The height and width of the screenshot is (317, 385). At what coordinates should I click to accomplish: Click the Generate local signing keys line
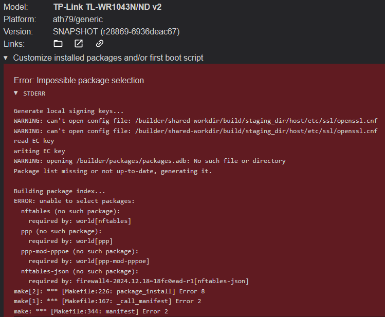pyautogui.click(x=68, y=111)
